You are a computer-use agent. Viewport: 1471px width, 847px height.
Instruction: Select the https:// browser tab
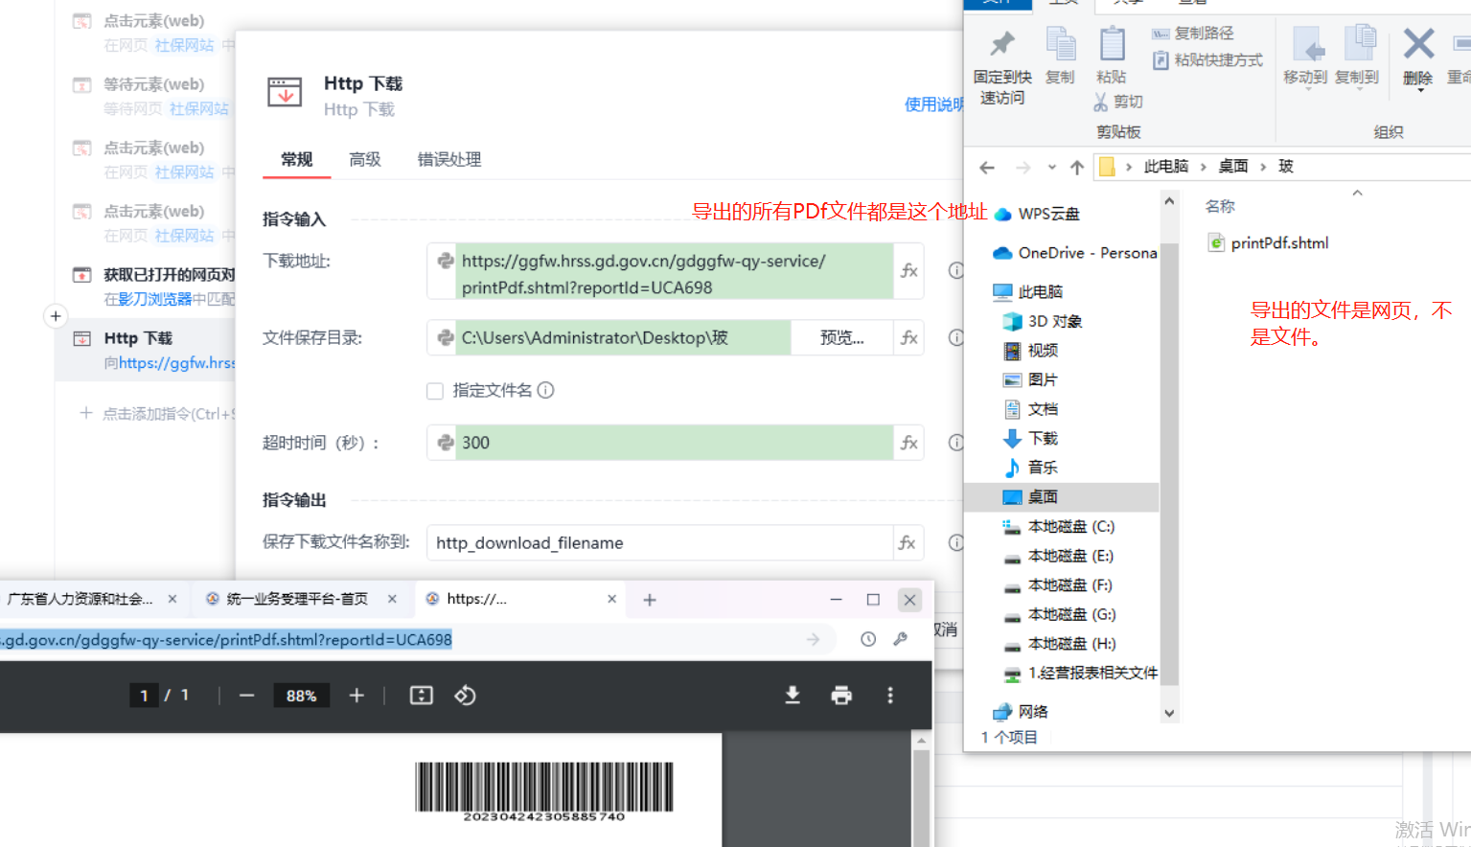pos(520,599)
